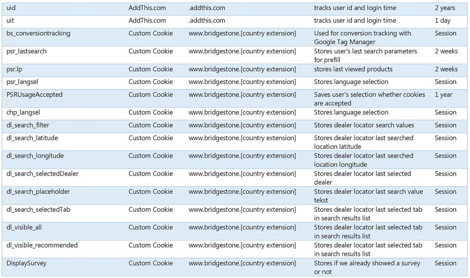
Task: Click the 'psr_langsel' cookie name
Action: [22, 82]
